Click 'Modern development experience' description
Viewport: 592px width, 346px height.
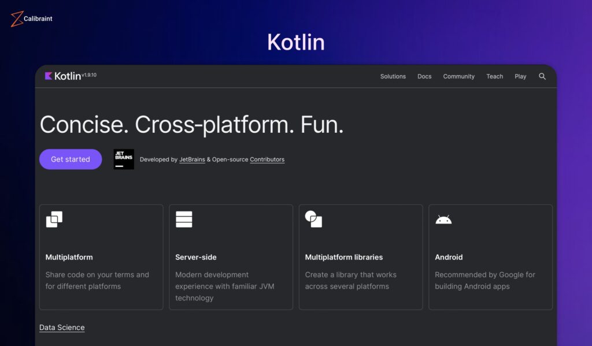[225, 286]
